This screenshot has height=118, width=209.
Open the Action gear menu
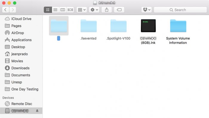(94, 10)
